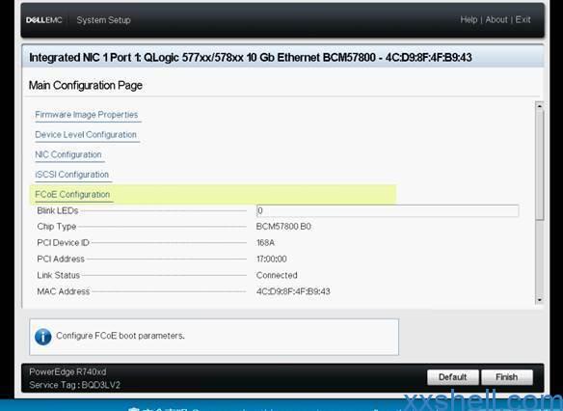
Task: Exit System Setup
Action: coord(523,19)
